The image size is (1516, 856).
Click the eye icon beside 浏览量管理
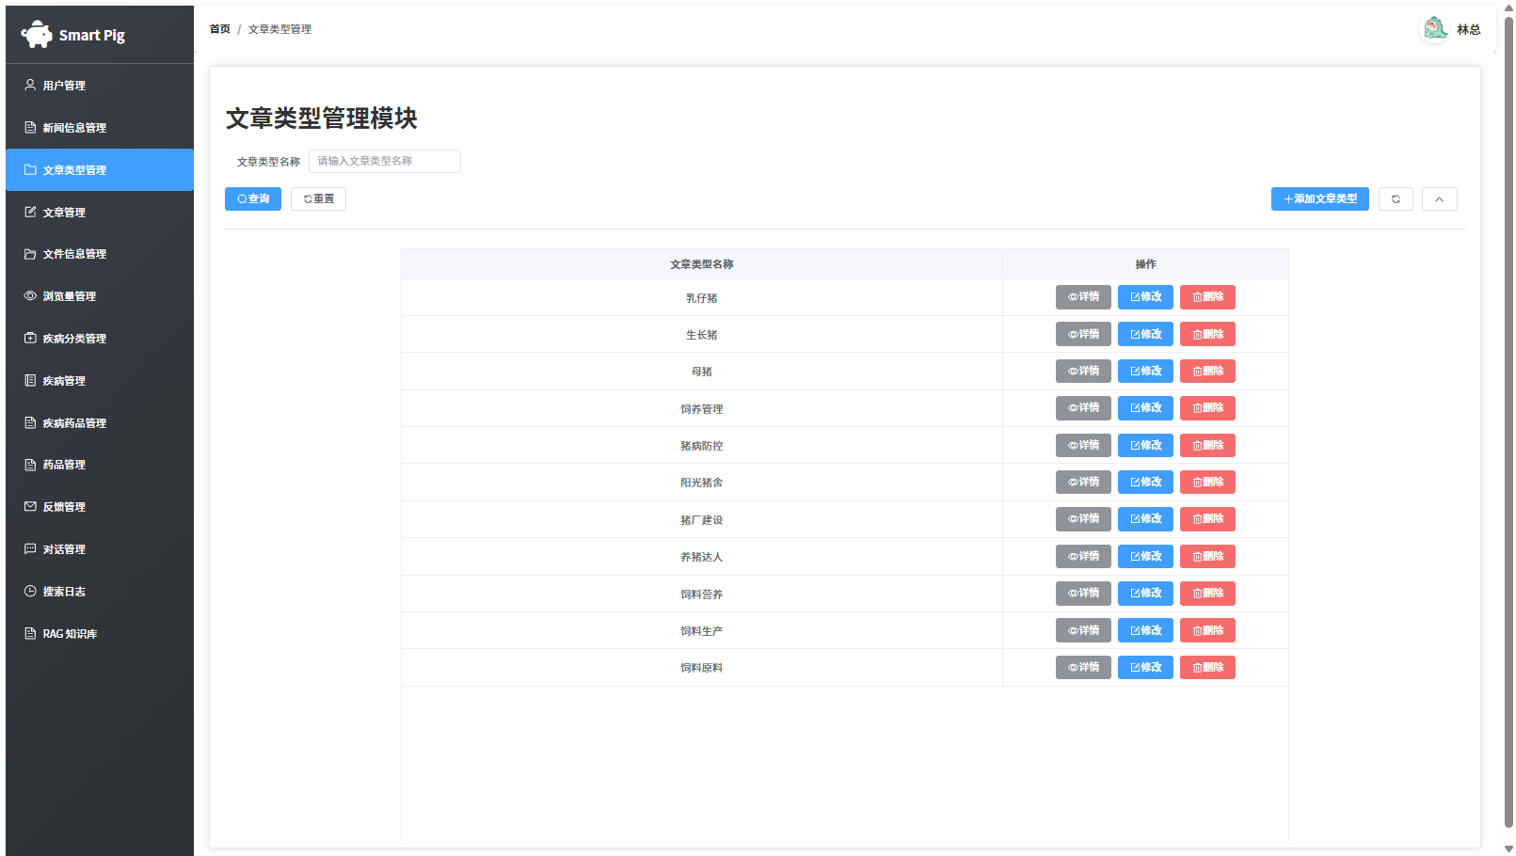coord(30,295)
